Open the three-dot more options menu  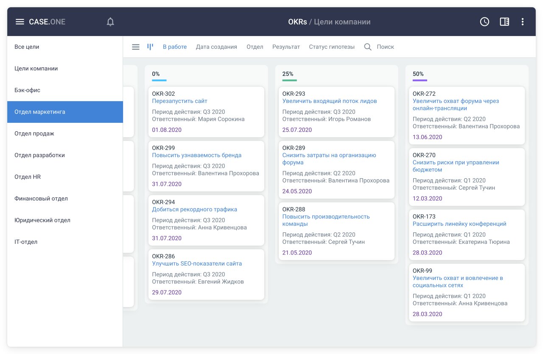click(523, 22)
